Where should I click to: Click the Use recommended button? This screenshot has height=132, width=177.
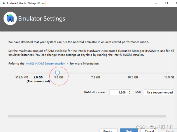click(159, 92)
